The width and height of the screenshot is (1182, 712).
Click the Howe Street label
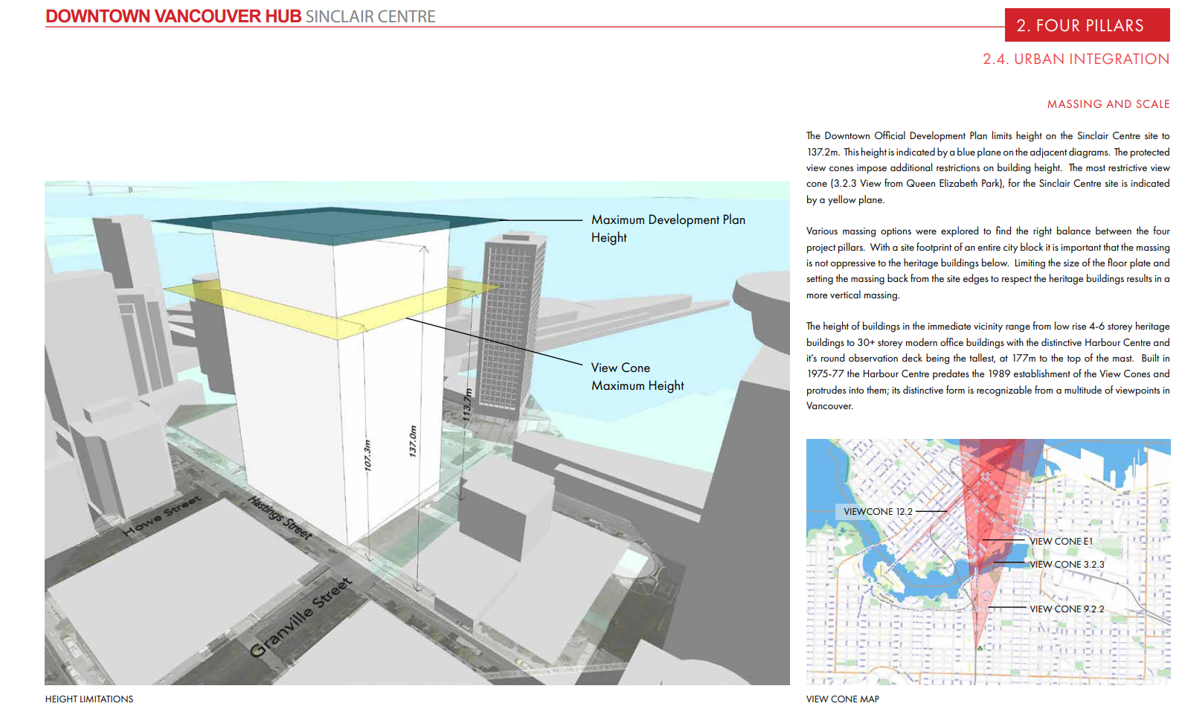pos(162,515)
